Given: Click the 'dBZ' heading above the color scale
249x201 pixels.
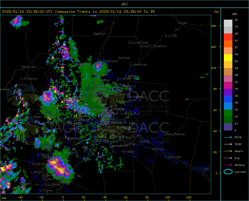Looking at the screenshot, I should pos(235,14).
